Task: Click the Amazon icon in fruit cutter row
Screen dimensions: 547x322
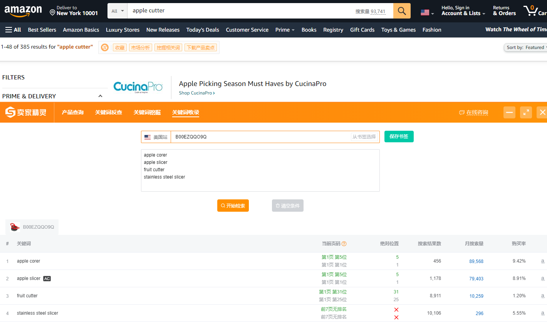Action: point(543,296)
